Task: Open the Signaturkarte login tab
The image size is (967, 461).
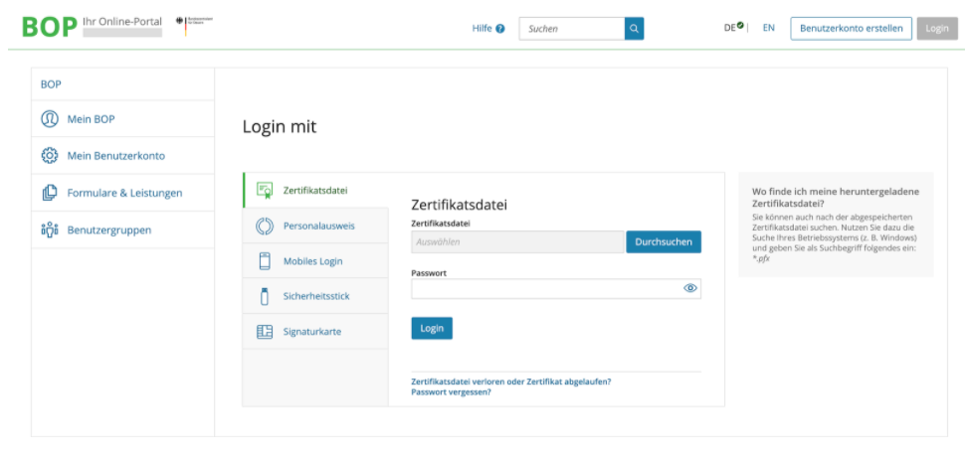Action: [x=315, y=332]
